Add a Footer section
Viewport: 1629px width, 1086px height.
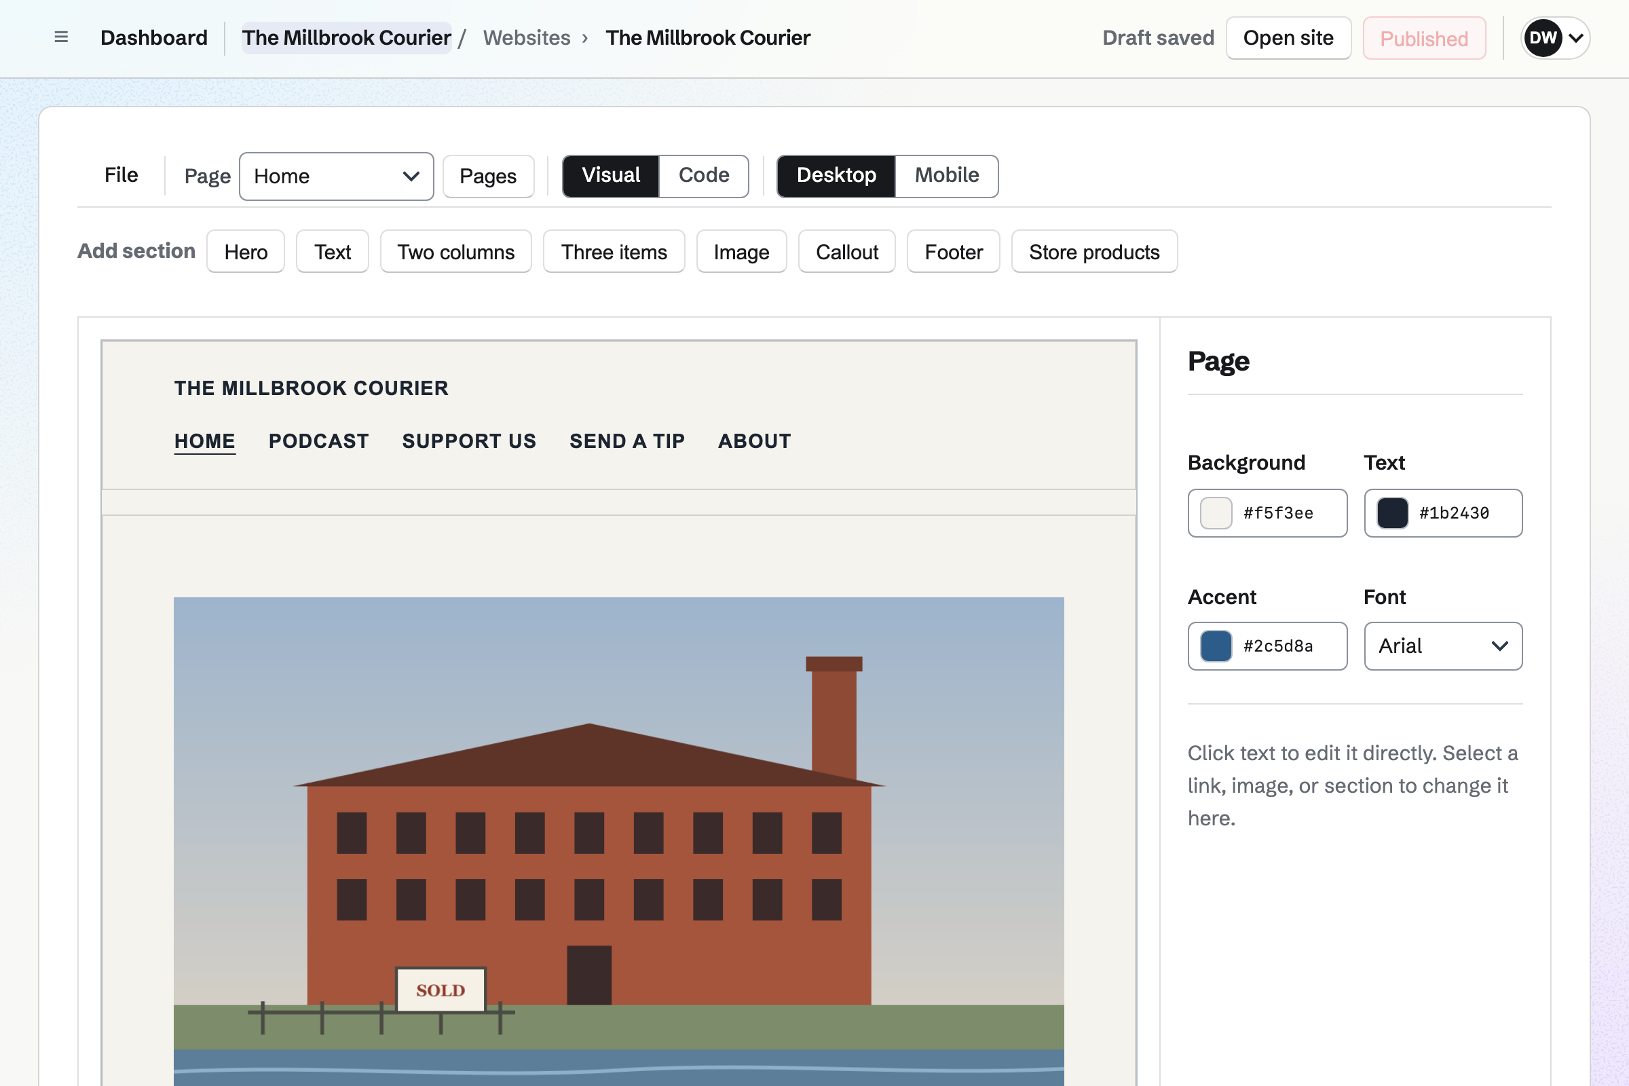954,251
